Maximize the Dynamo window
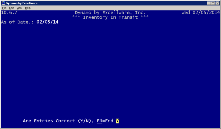This screenshot has width=221, height=129. point(213,3)
